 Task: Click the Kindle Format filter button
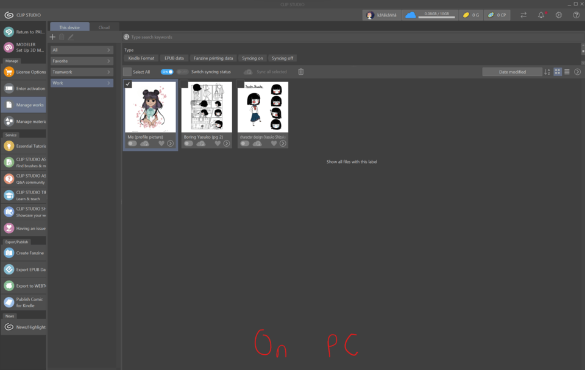pyautogui.click(x=141, y=58)
